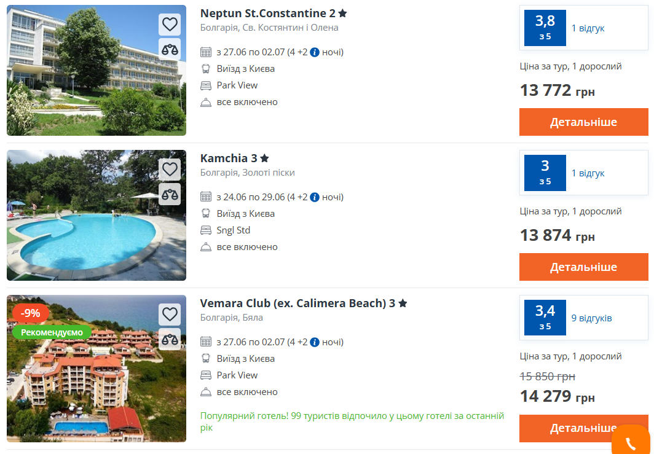Screen dimensions: 654x454
Task: Click the bed icon beside Park View on Vemara
Action: (x=205, y=375)
